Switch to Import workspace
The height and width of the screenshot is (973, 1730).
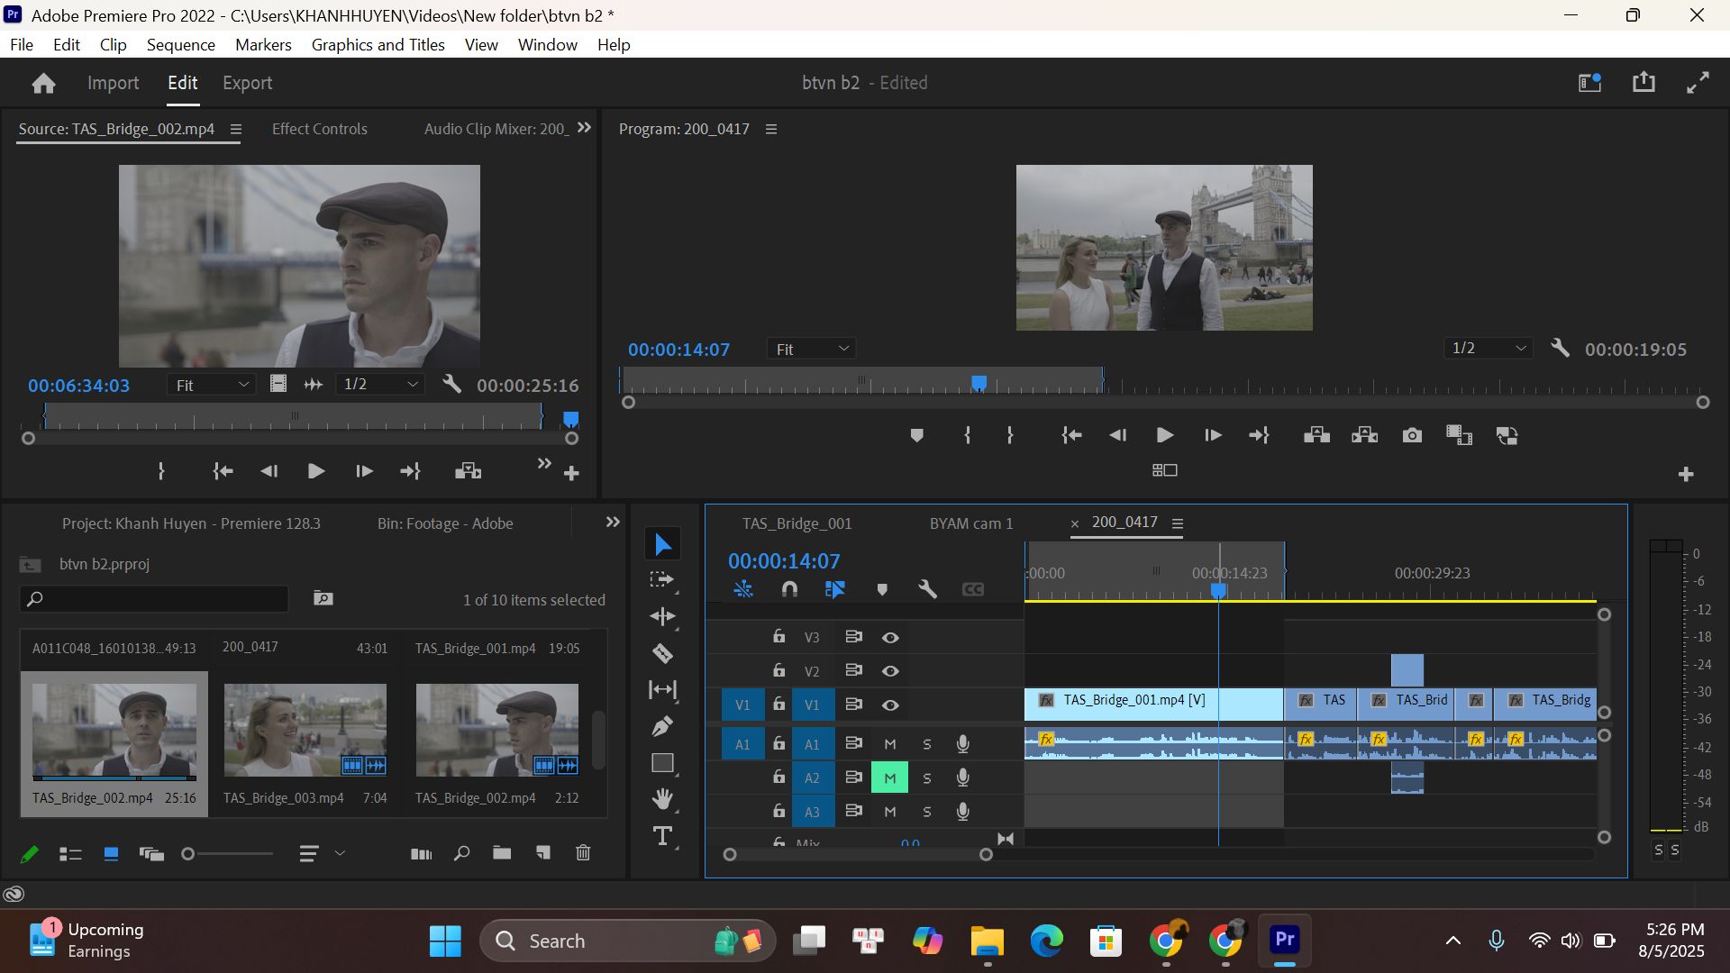113,83
